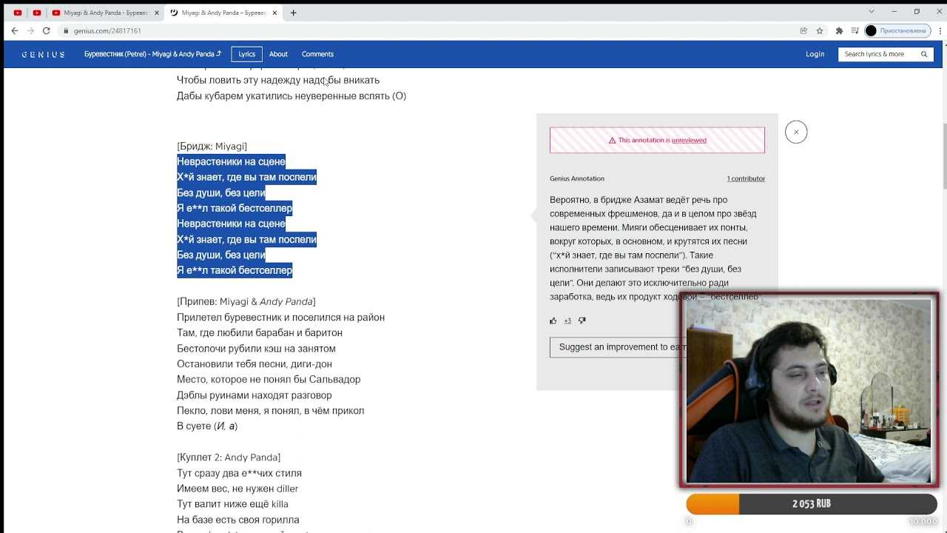Image resolution: width=947 pixels, height=533 pixels.
Task: Share this page from the address bar
Action: tap(803, 30)
